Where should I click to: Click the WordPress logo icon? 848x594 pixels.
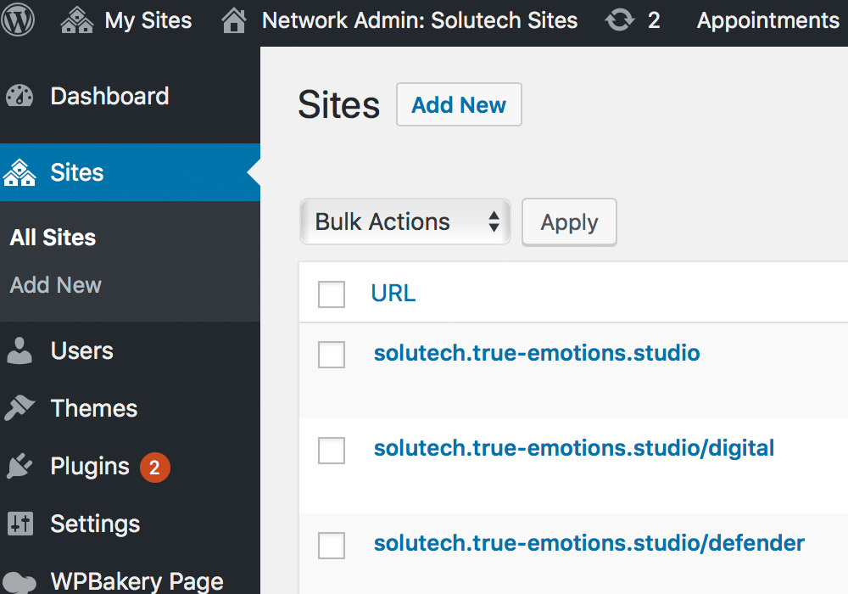(x=18, y=20)
